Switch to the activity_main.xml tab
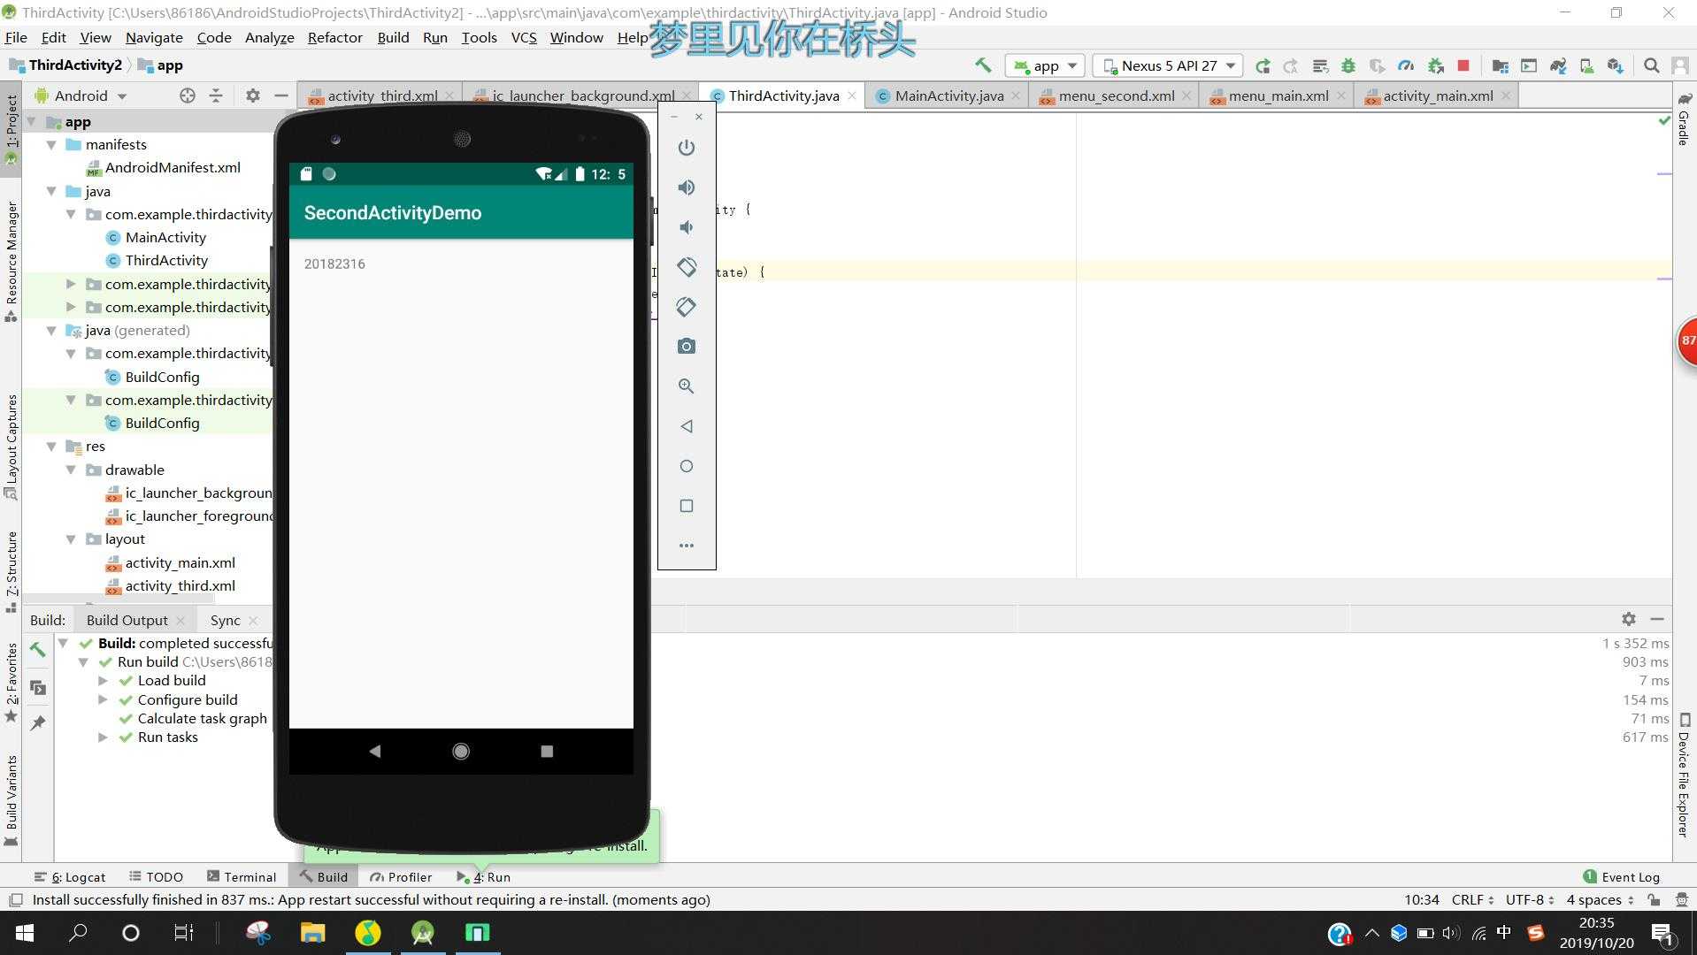The height and width of the screenshot is (955, 1697). 1438,95
